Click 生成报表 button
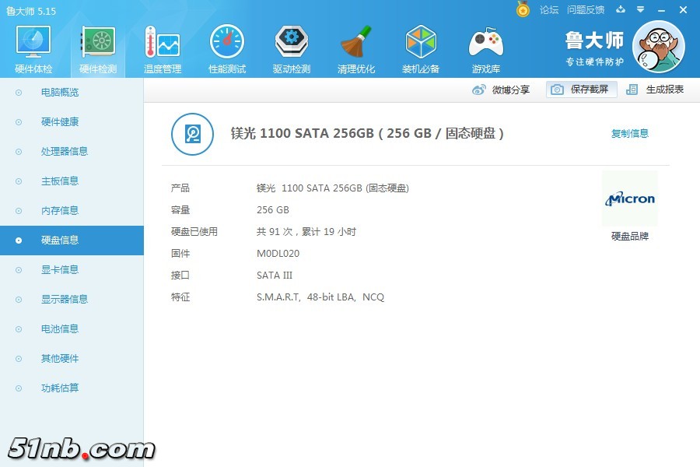 [656, 90]
